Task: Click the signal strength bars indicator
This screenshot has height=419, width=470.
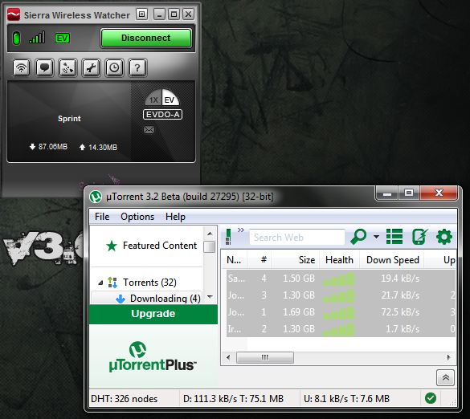Action: tap(37, 37)
